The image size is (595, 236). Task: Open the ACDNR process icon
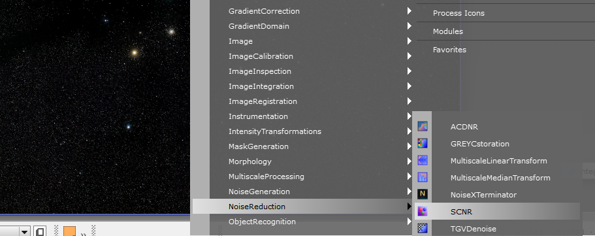422,127
